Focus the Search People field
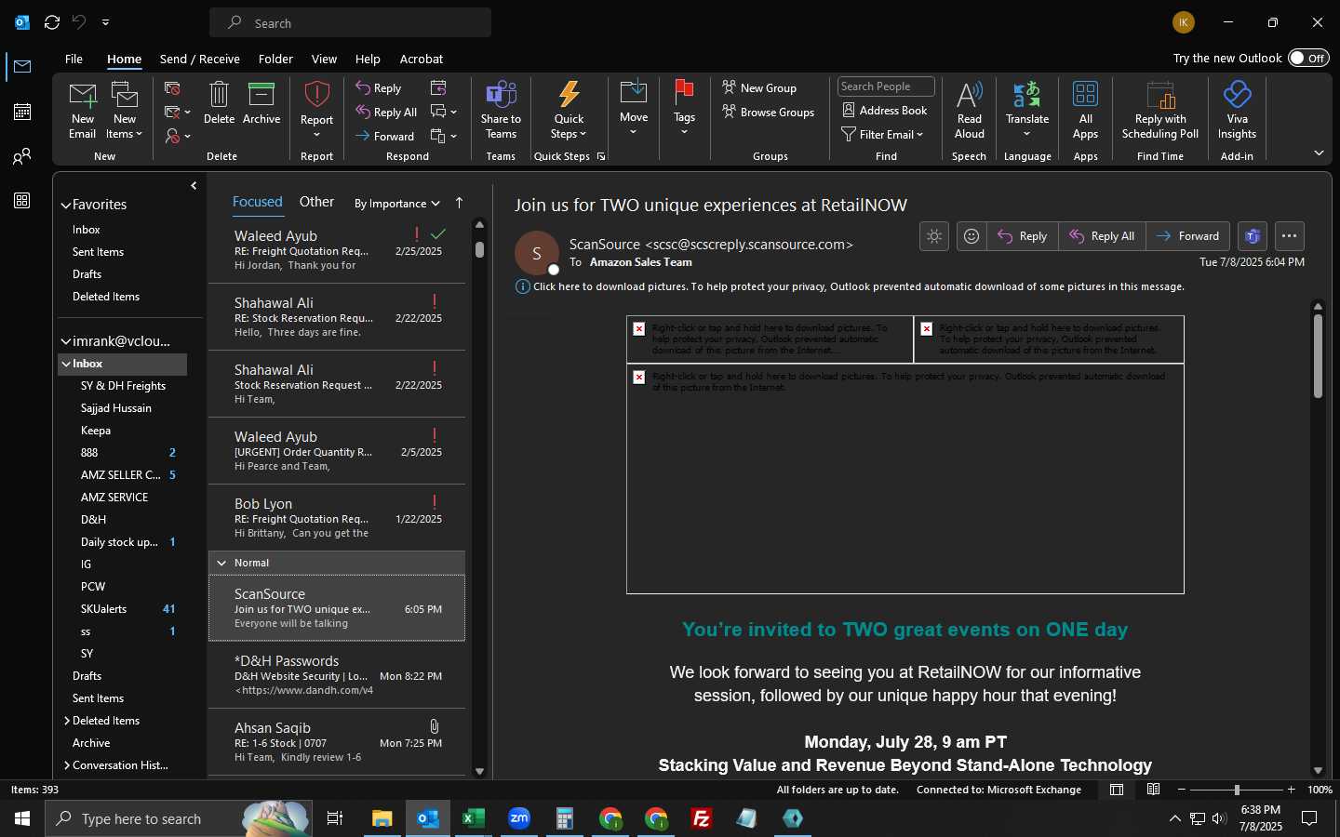Image resolution: width=1340 pixels, height=837 pixels. (x=886, y=86)
